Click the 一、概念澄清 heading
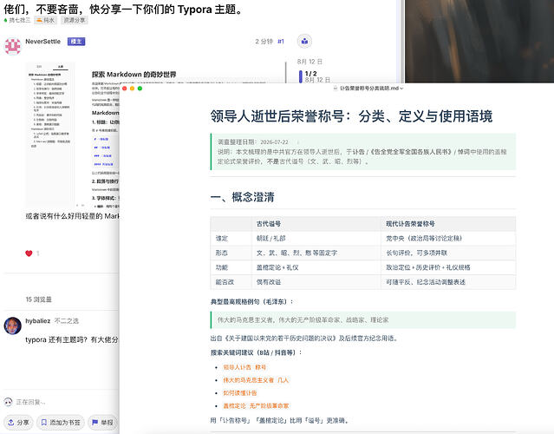554x434 pixels. coord(243,197)
